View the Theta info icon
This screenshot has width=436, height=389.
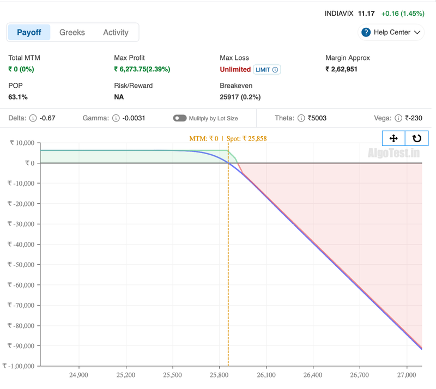[x=300, y=118]
